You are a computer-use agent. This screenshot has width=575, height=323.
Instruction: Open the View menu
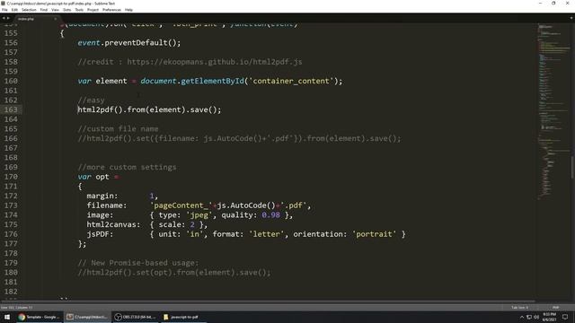(55, 10)
